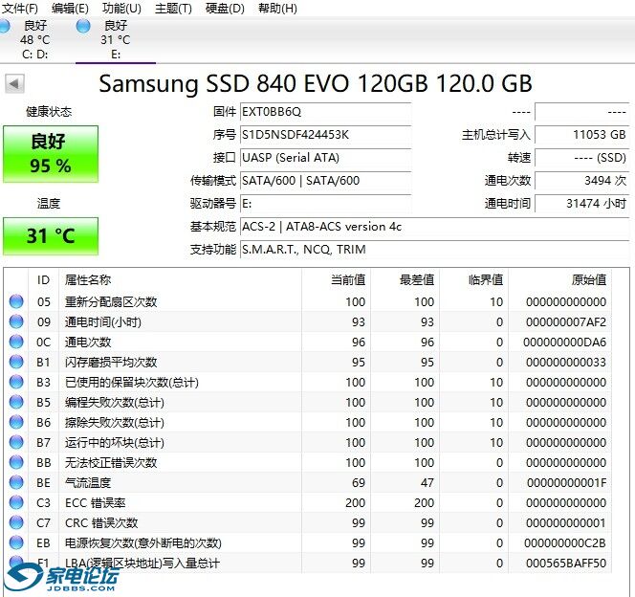Select the C: D: disk tab at 48 °C

click(34, 39)
